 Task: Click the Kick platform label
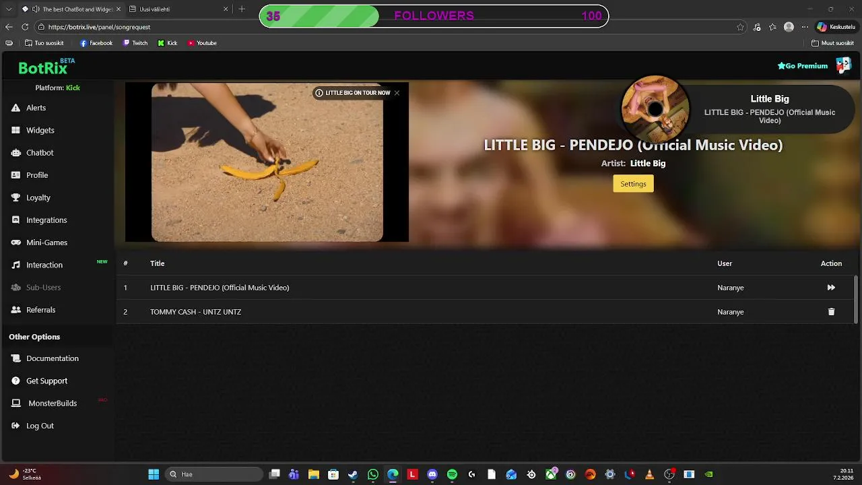click(x=73, y=88)
